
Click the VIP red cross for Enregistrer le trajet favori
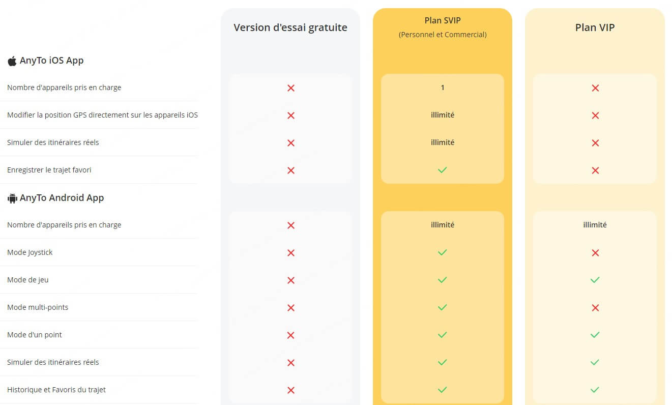pos(595,170)
